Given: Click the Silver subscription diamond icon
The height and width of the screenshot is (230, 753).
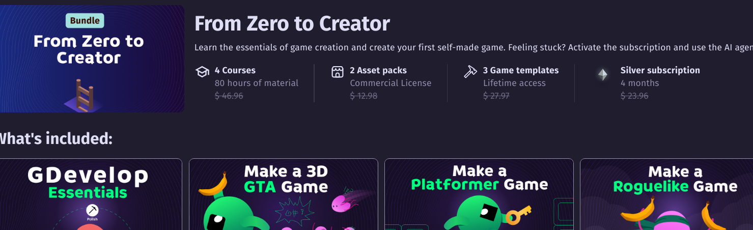Looking at the screenshot, I should pos(602,75).
